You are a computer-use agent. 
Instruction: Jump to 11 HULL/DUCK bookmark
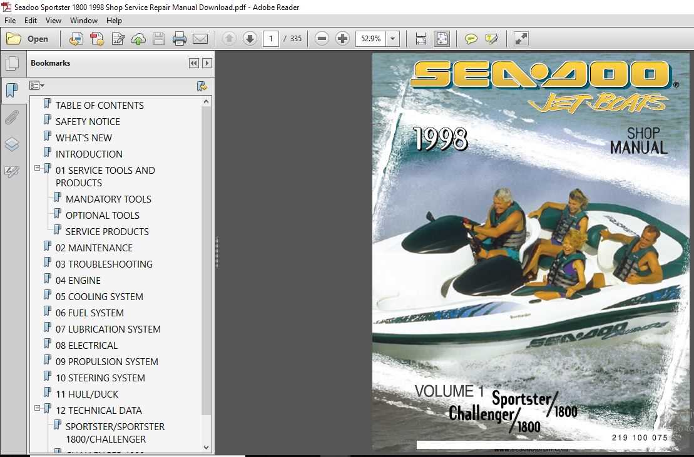click(x=87, y=394)
